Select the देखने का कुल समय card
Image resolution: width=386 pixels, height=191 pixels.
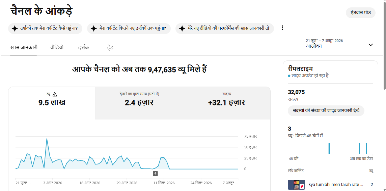click(139, 103)
